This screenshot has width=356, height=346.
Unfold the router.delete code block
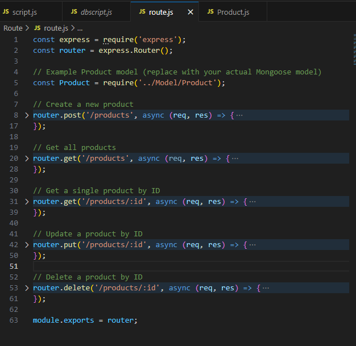pyautogui.click(x=26, y=288)
